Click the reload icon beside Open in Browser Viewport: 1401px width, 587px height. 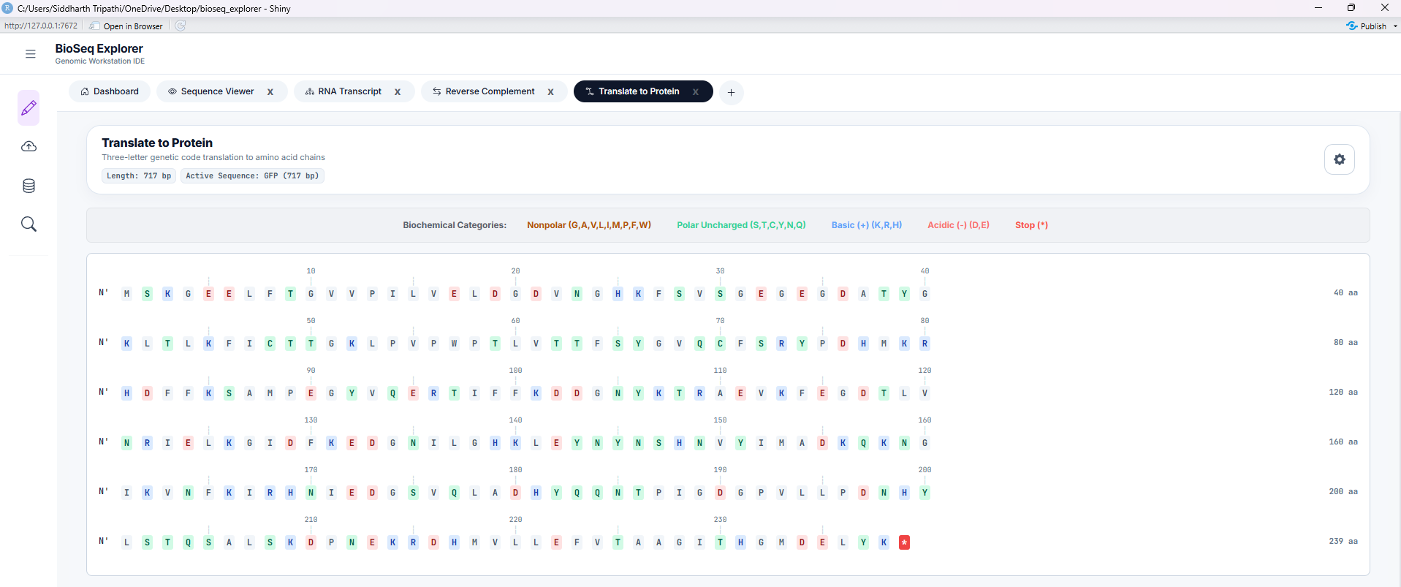coord(181,26)
